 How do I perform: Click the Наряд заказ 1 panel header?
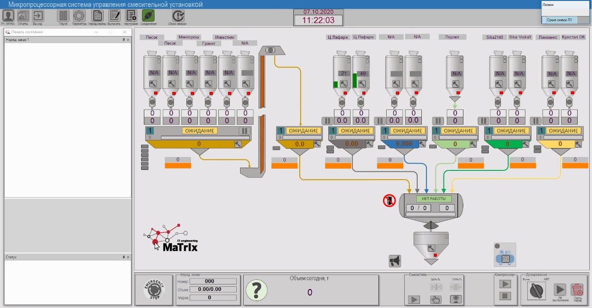tap(68, 40)
